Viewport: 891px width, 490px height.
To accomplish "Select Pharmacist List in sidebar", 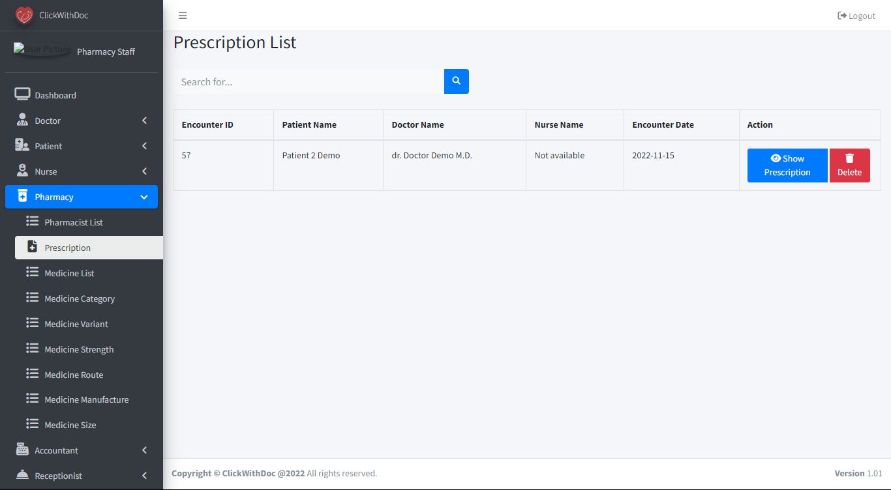I will [x=74, y=222].
